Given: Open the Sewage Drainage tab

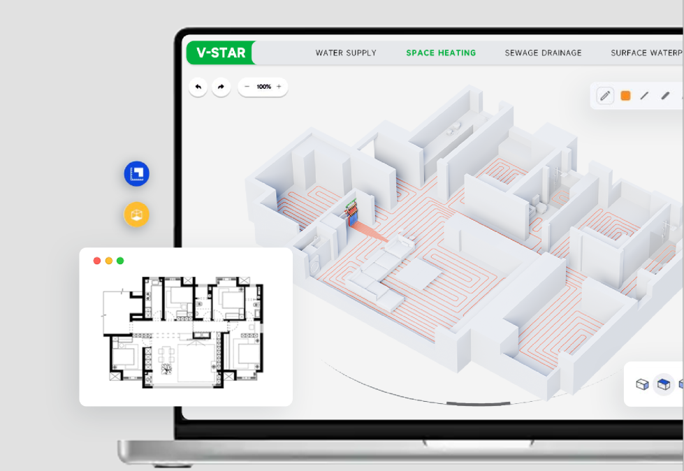Looking at the screenshot, I should pyautogui.click(x=543, y=53).
